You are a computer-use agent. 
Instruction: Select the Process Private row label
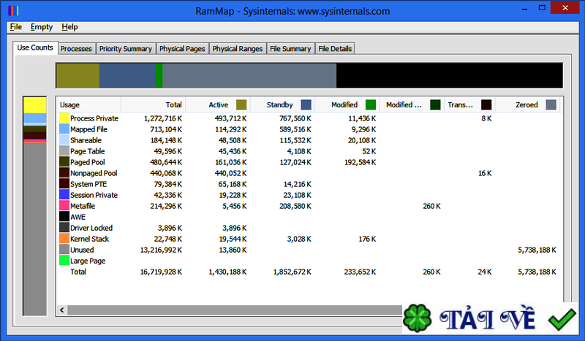click(94, 118)
